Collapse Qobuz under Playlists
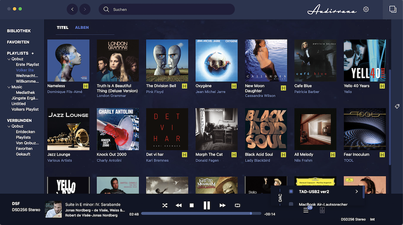The image size is (403, 225). (9, 59)
